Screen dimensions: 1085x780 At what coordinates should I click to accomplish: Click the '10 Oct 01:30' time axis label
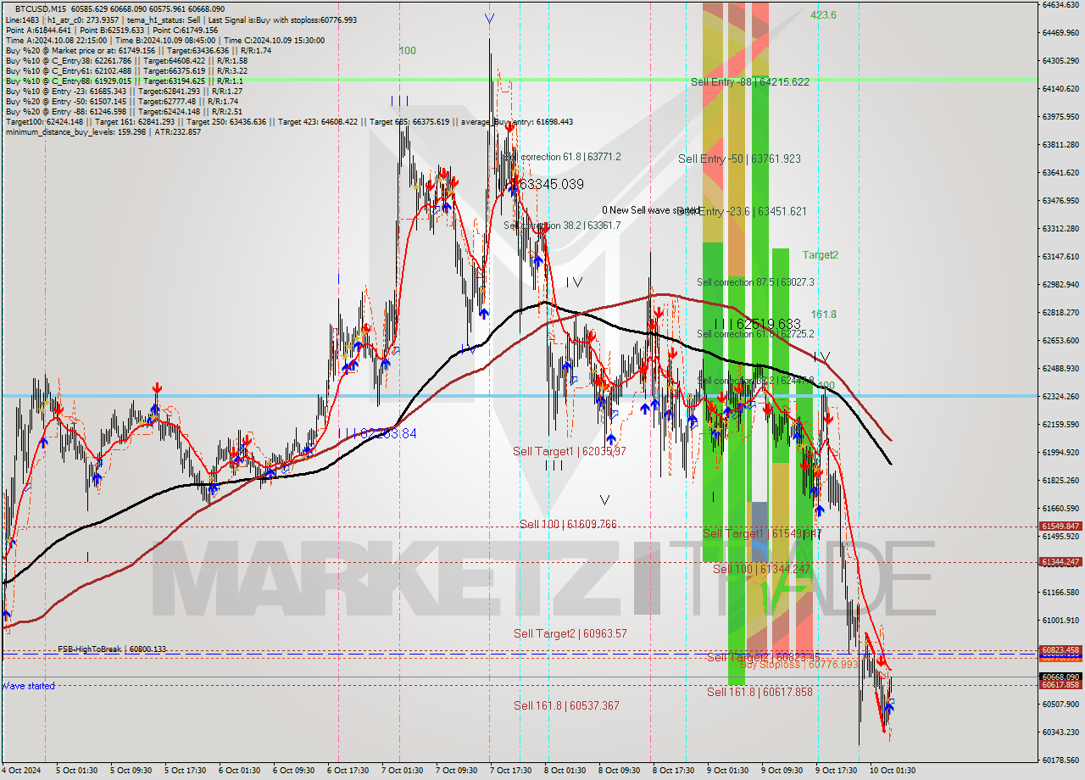pyautogui.click(x=892, y=771)
